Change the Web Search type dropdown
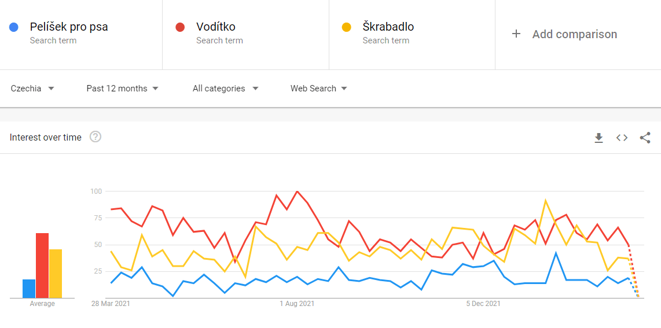 click(319, 89)
